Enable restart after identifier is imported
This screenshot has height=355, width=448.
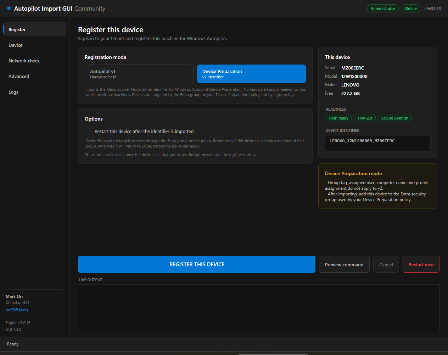pos(88,131)
